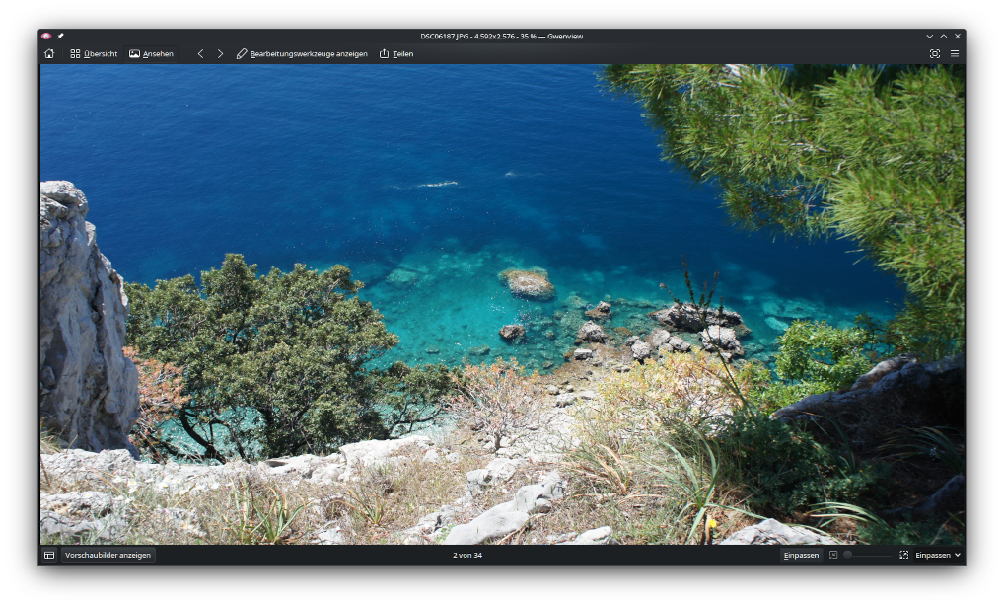Click the Gwenview app icon in title bar
The width and height of the screenshot is (1004, 607).
pyautogui.click(x=46, y=36)
